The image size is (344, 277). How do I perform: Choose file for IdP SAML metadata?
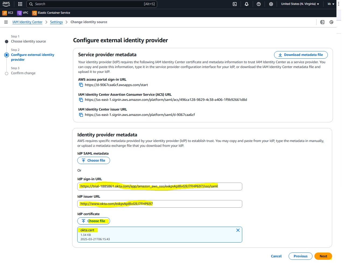click(x=94, y=161)
